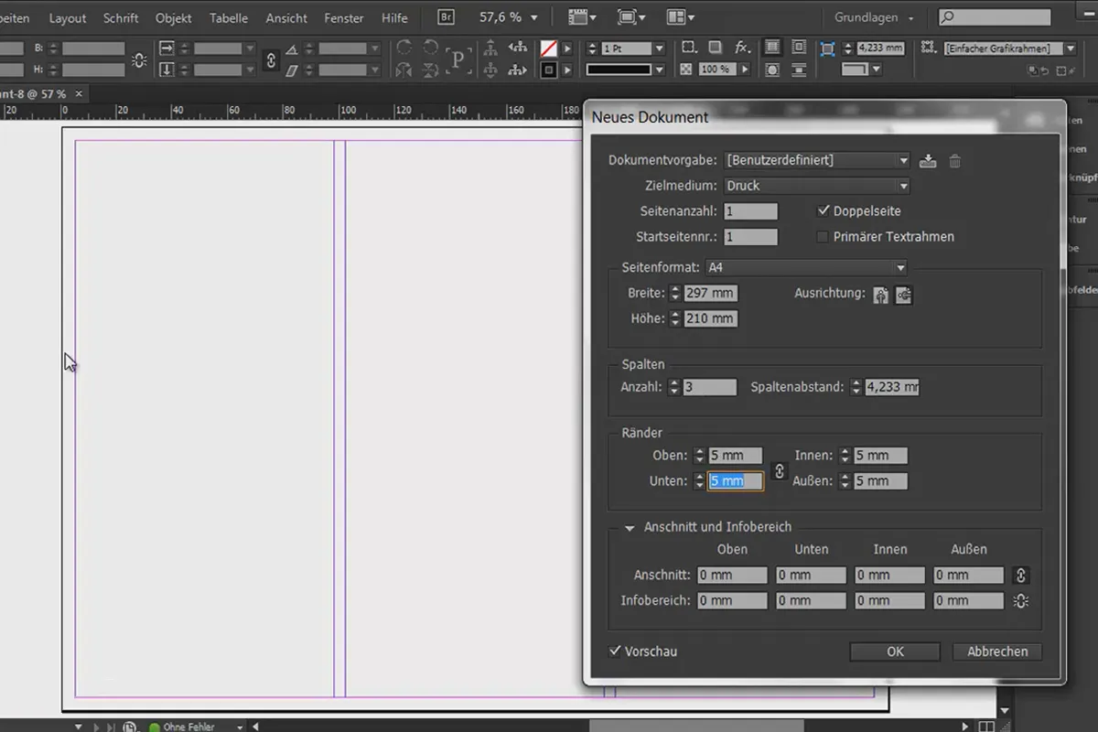Click the Höhe 210 mm field
1098x732 pixels.
coord(710,319)
